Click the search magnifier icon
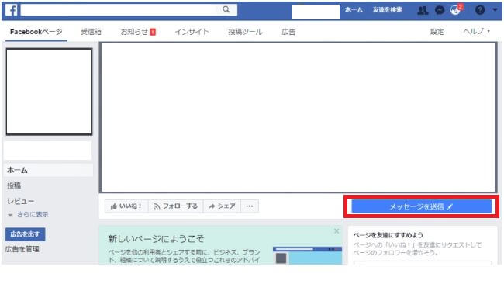 [226, 9]
